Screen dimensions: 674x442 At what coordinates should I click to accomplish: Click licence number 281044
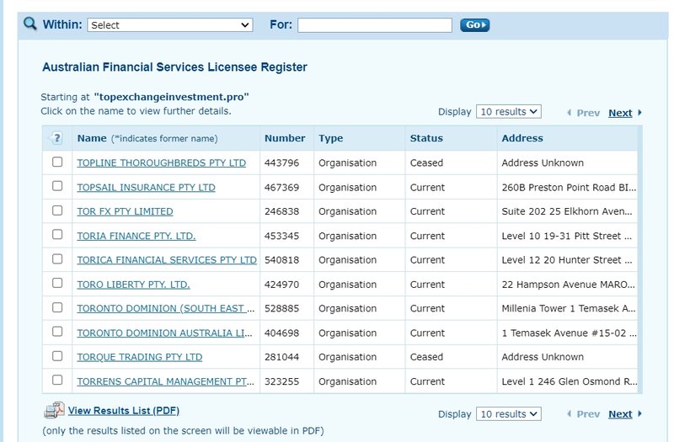[x=281, y=357]
